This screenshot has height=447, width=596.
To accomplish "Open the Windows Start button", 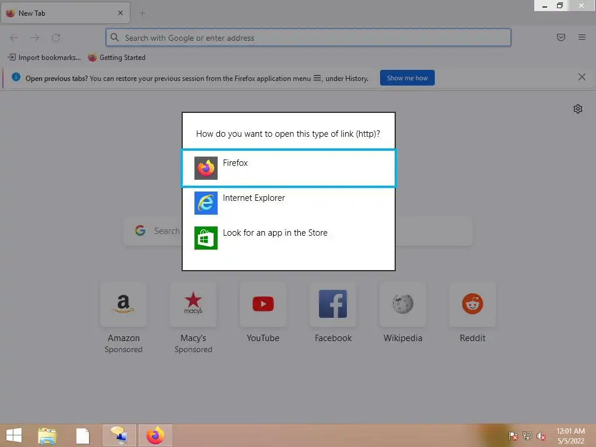I will click(14, 435).
